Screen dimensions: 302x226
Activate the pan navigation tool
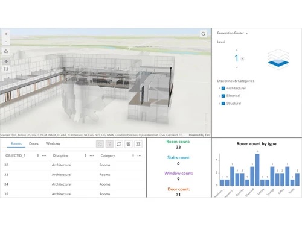click(6, 61)
